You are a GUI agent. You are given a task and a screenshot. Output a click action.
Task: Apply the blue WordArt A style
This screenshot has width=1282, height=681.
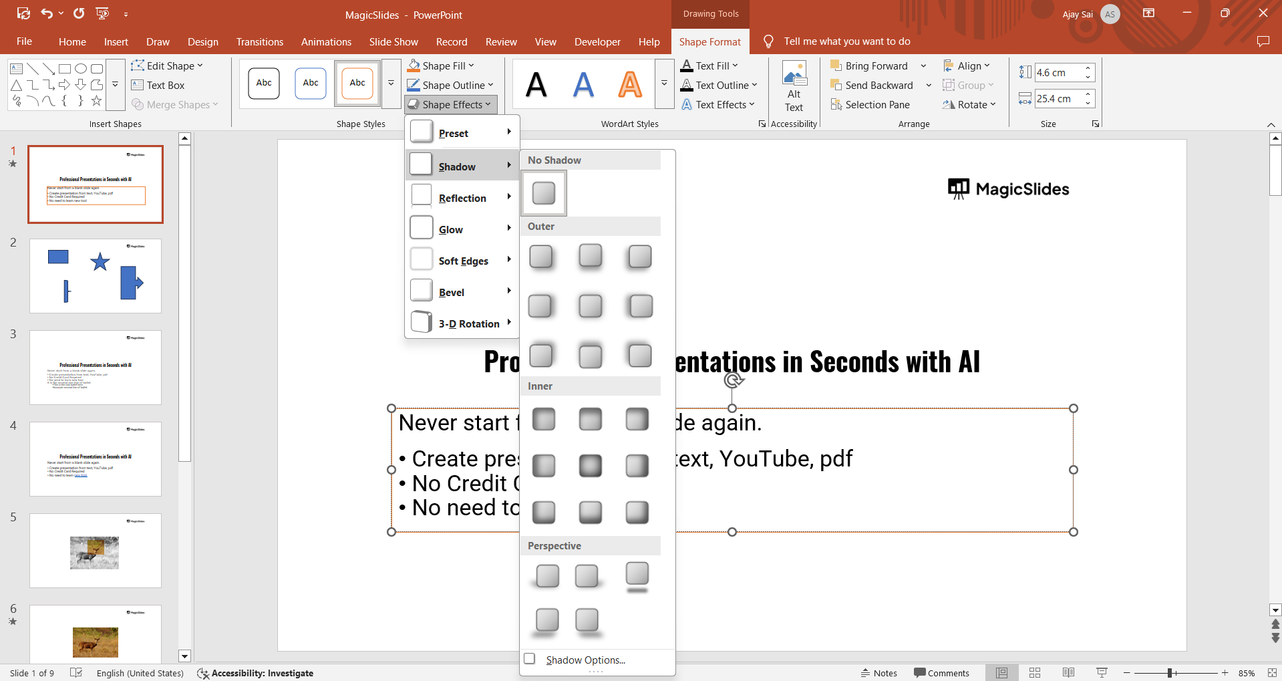click(583, 84)
